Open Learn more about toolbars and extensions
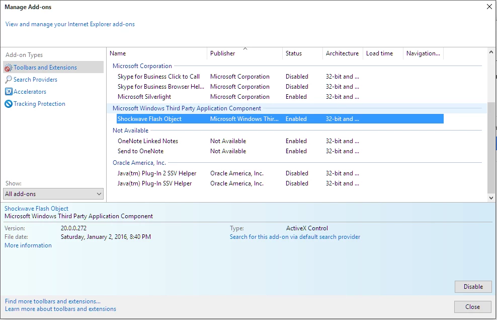 point(60,309)
